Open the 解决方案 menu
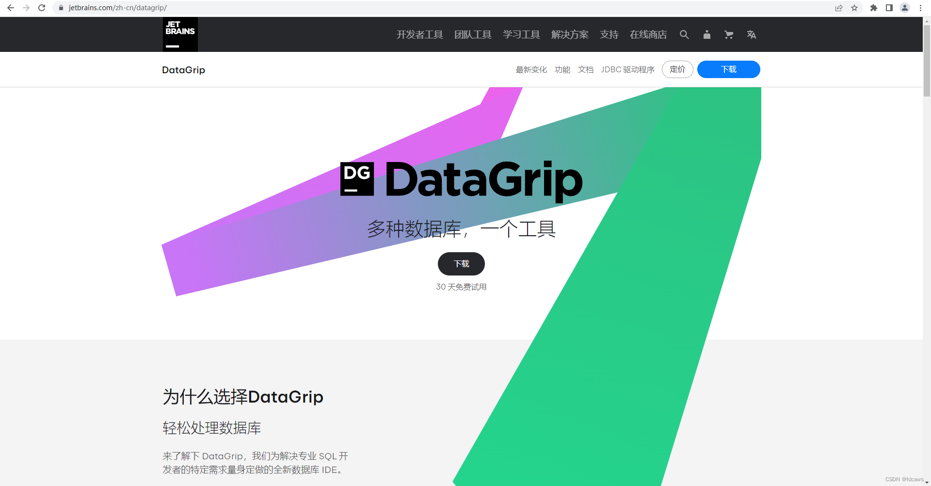Screen dimensions: 931x486 pos(570,34)
